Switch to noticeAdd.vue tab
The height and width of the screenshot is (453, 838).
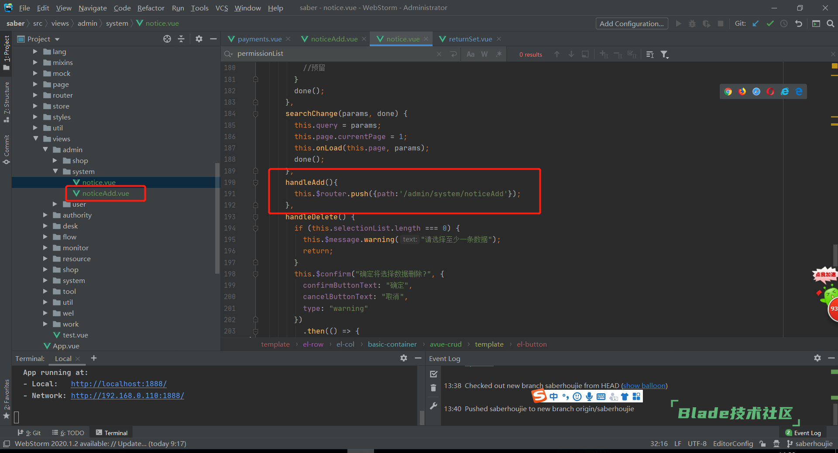click(x=334, y=39)
